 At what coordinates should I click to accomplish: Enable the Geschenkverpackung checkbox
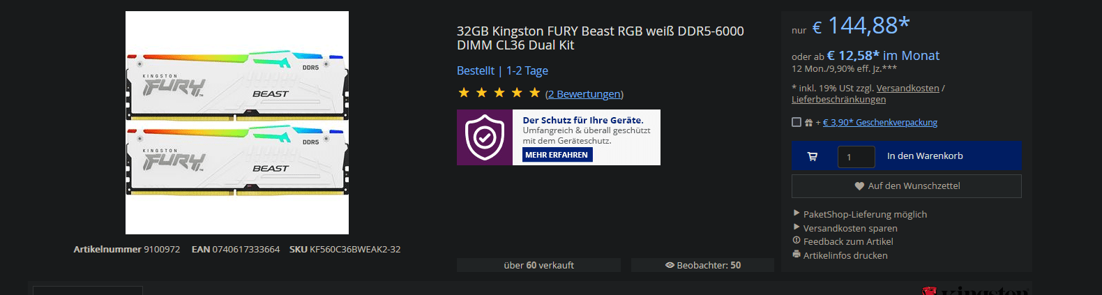pyautogui.click(x=797, y=122)
